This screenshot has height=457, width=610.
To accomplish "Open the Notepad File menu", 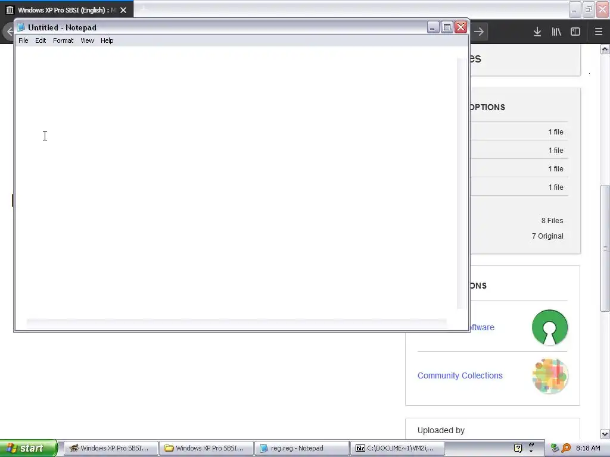I will [x=23, y=40].
